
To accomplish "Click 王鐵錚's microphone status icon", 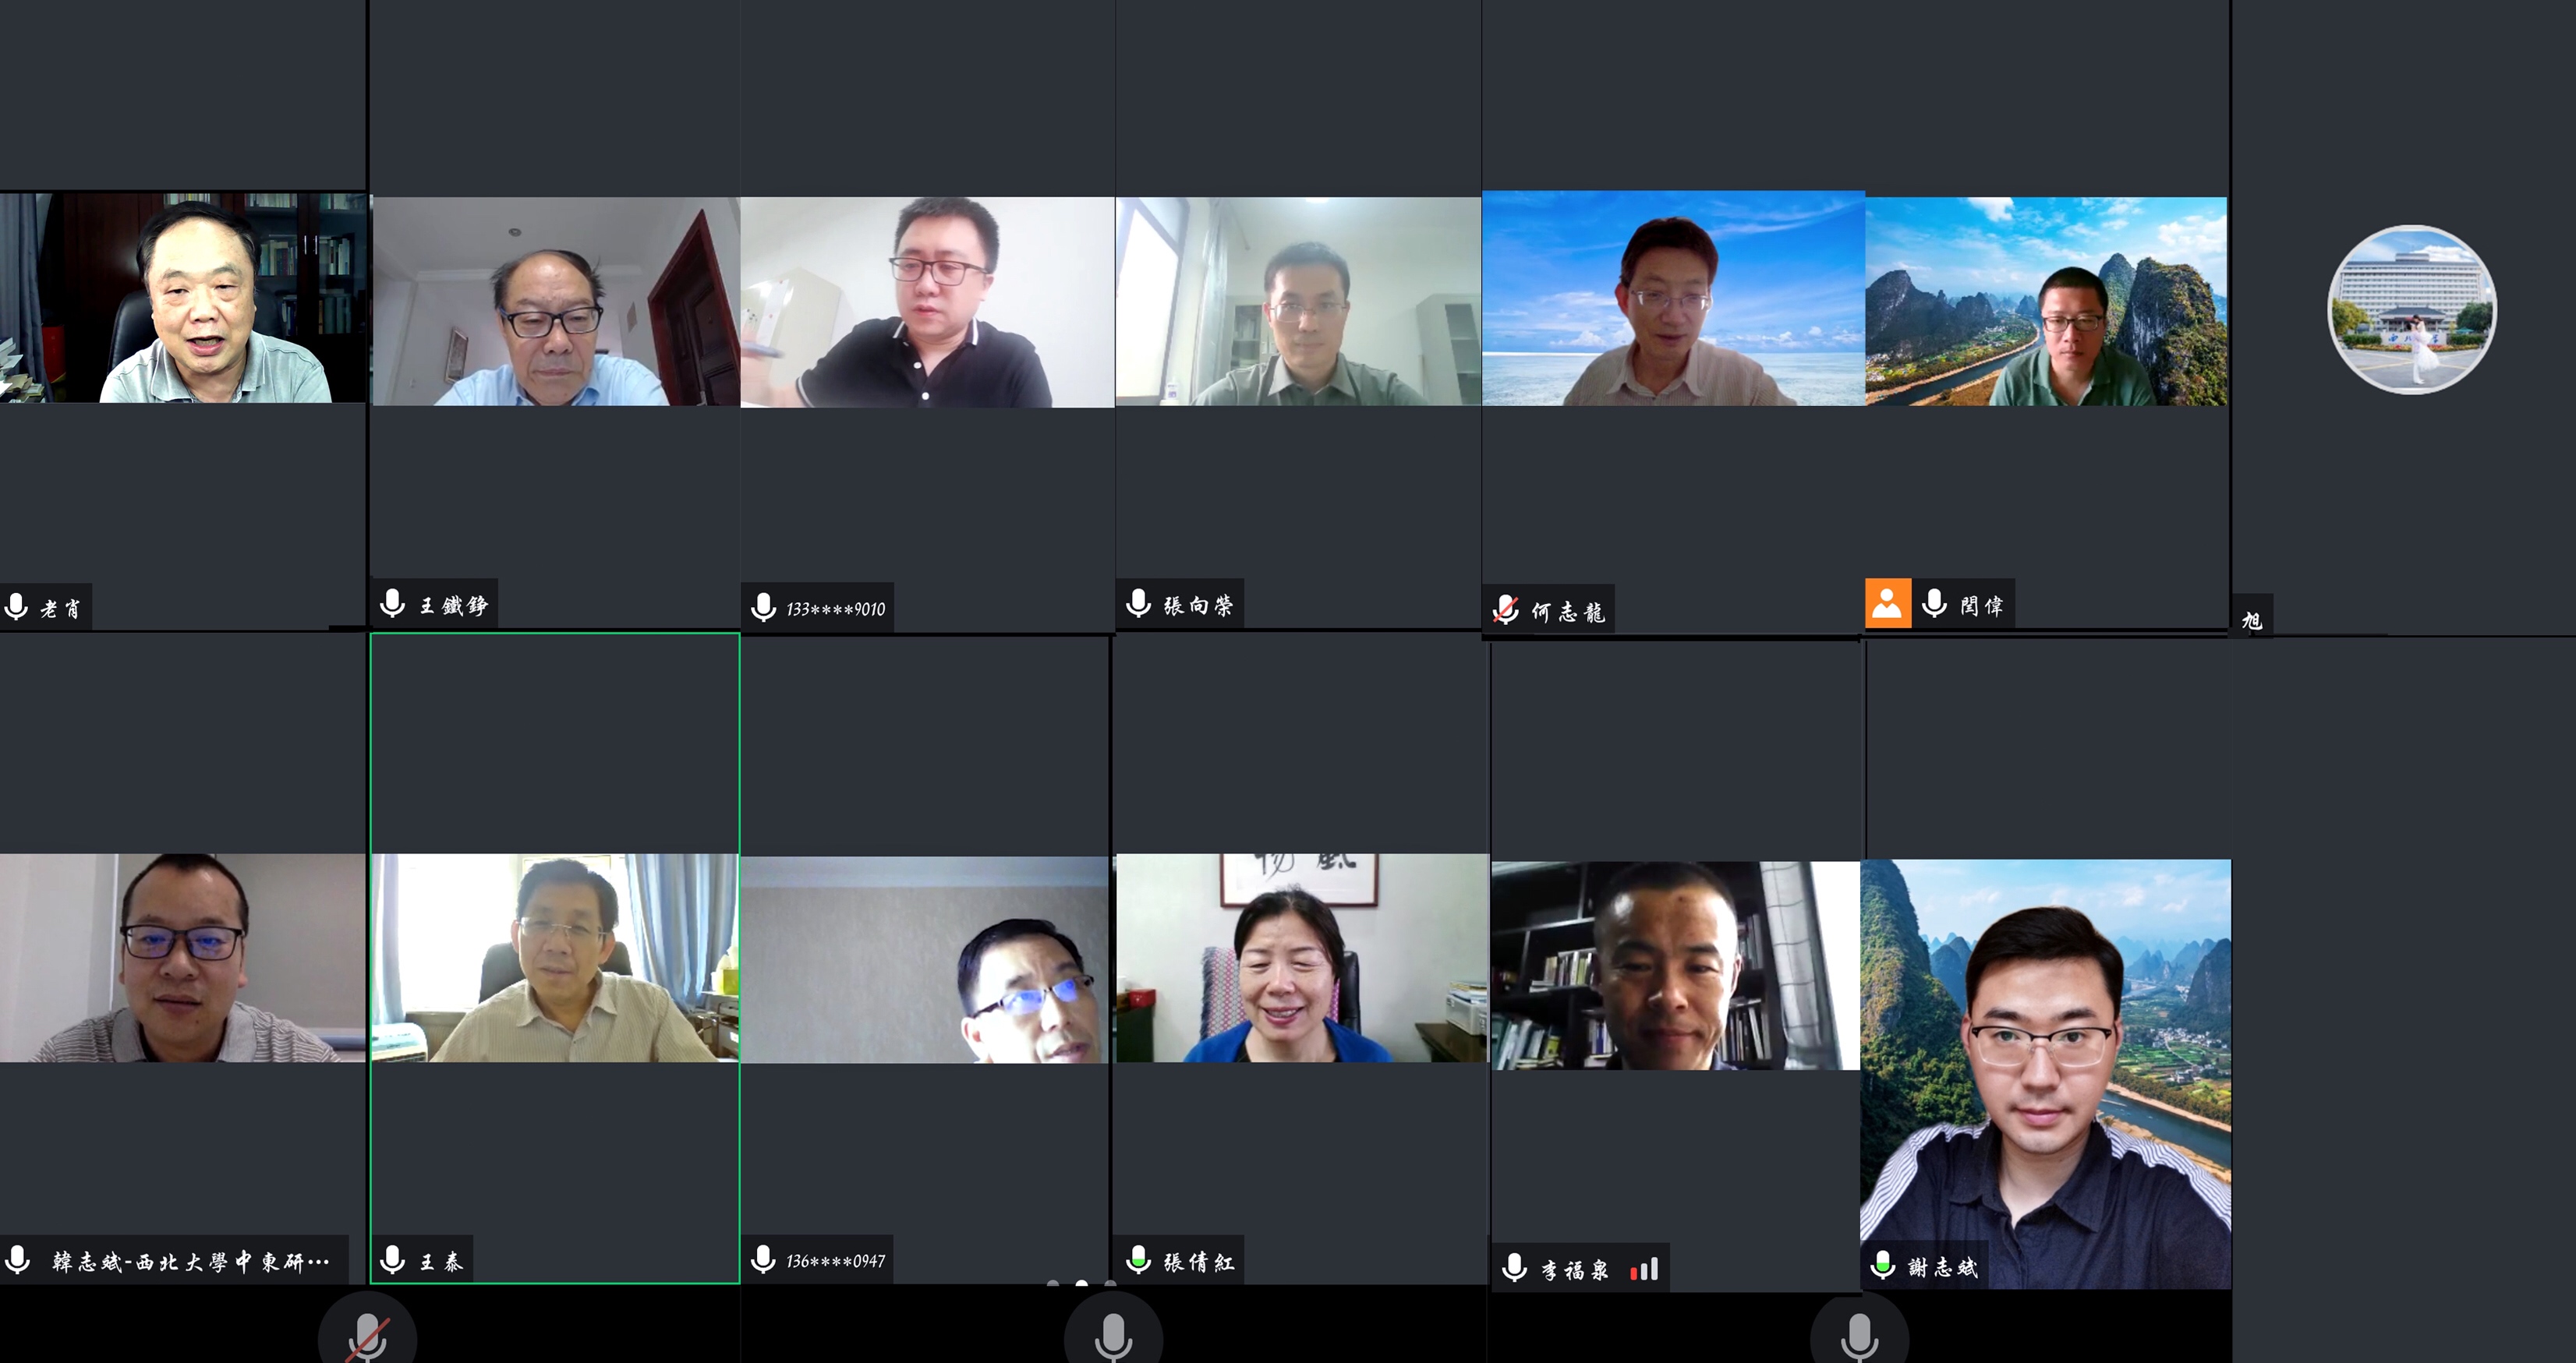I will pyautogui.click(x=393, y=602).
